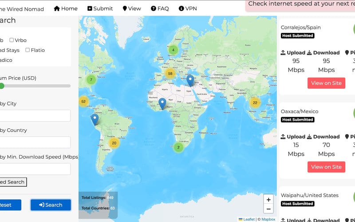Click the pink internet speed check banner
This screenshot has width=355, height=222.
(300, 5)
